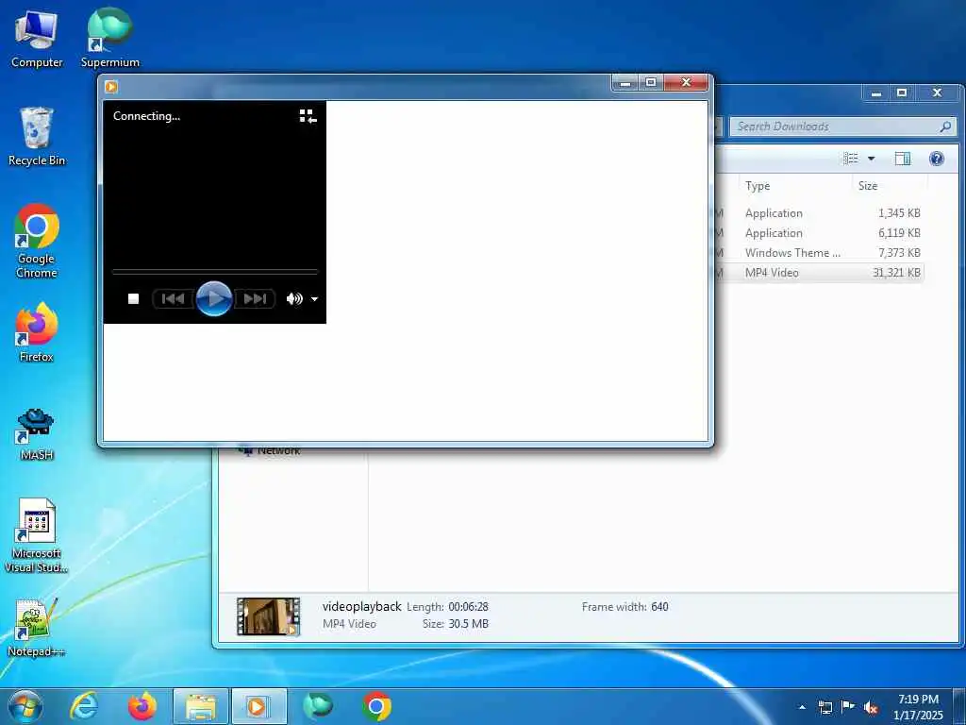This screenshot has width=966, height=725.
Task: Click the Size 30.5 MB value
Action: [468, 624]
